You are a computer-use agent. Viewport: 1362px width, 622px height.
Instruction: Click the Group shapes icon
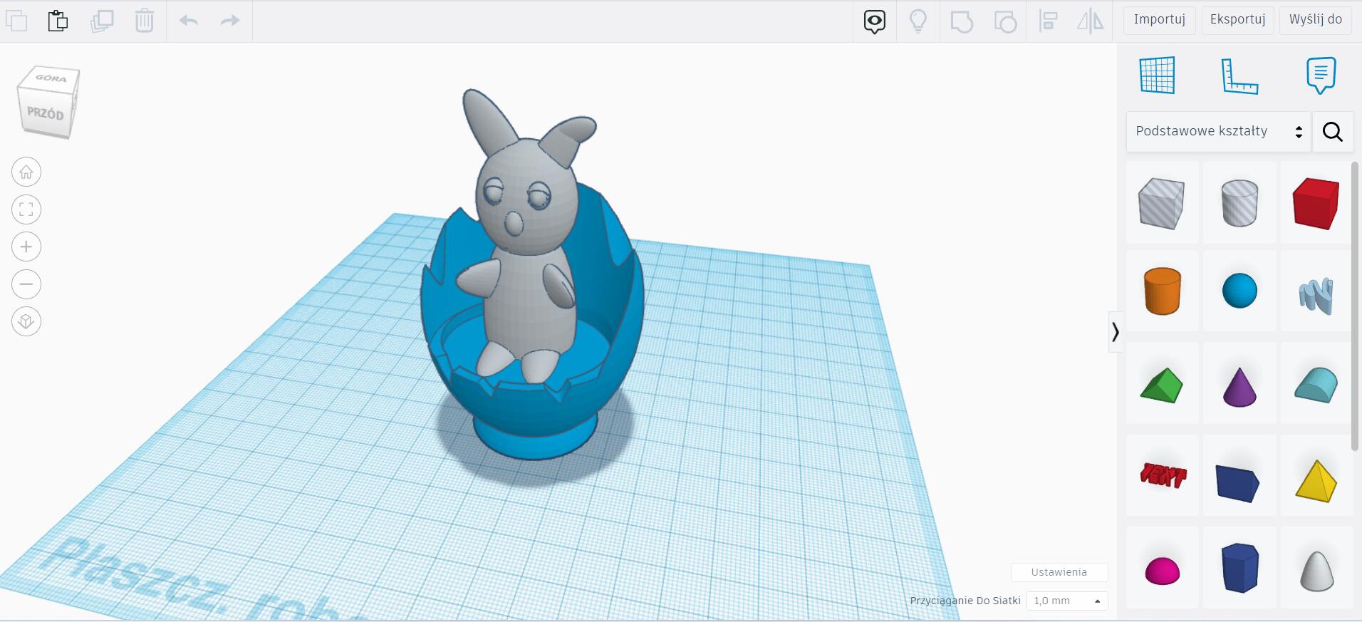tap(962, 21)
